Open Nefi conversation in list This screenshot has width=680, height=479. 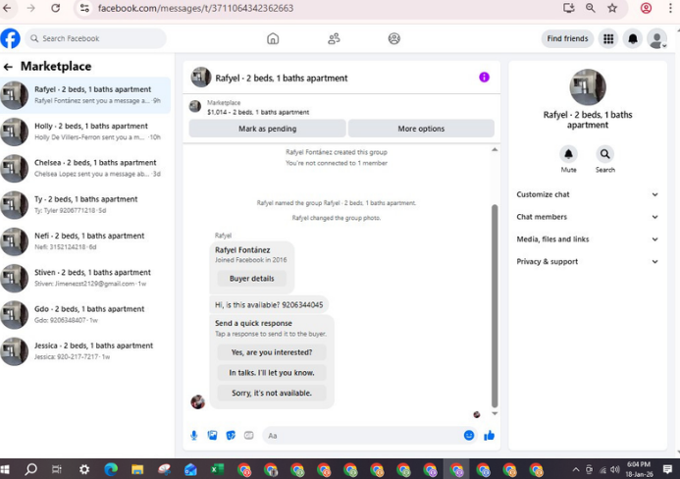click(x=85, y=241)
